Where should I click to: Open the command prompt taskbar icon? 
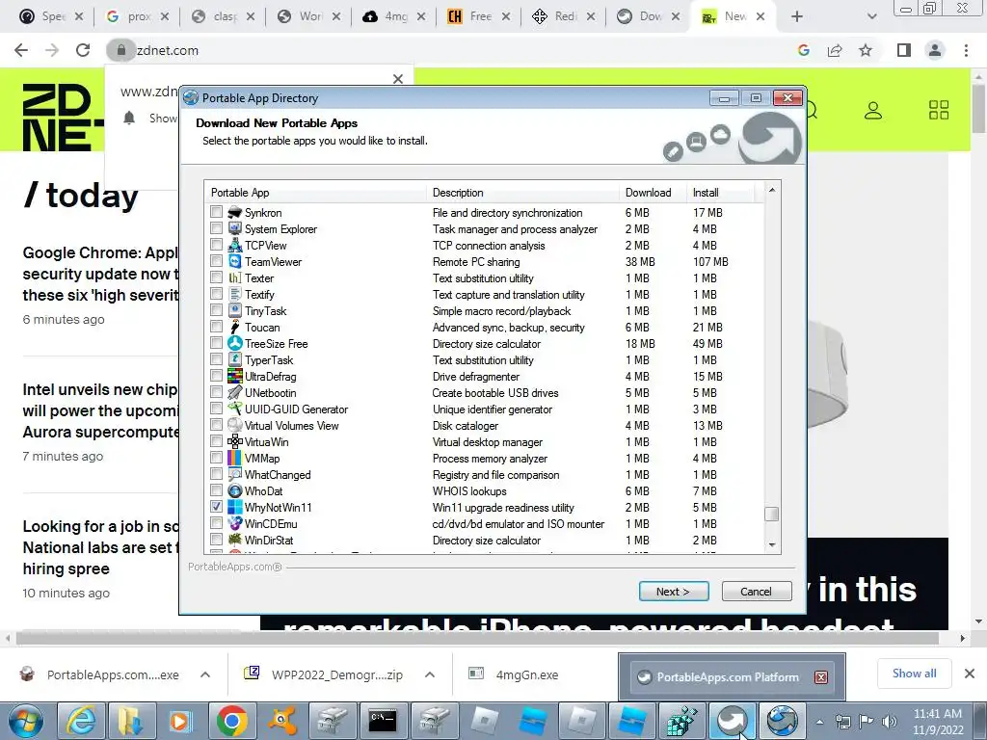[382, 721]
